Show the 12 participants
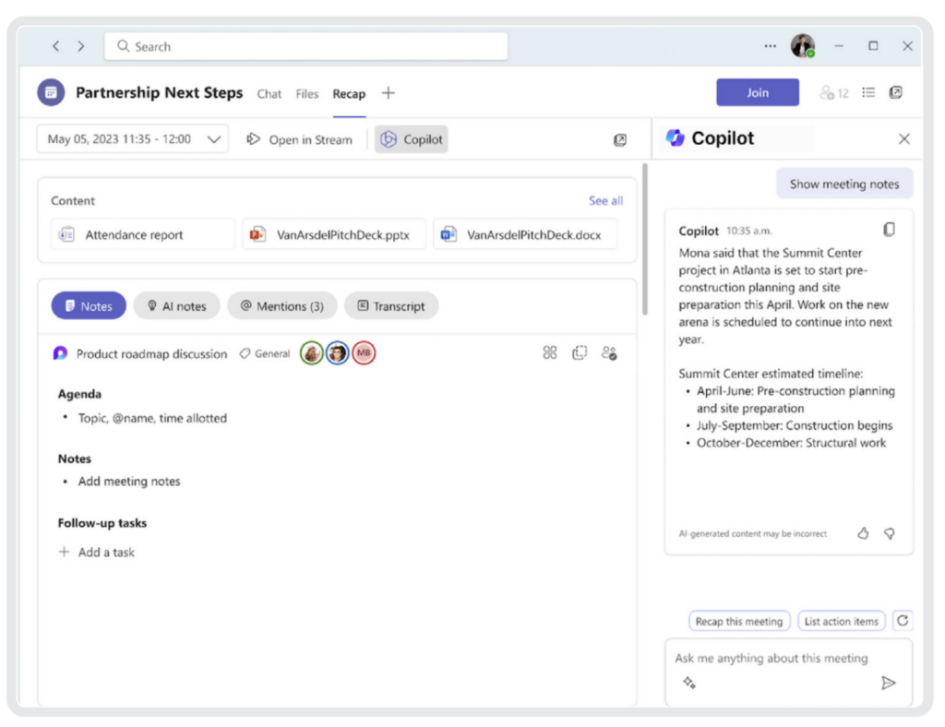 [834, 93]
